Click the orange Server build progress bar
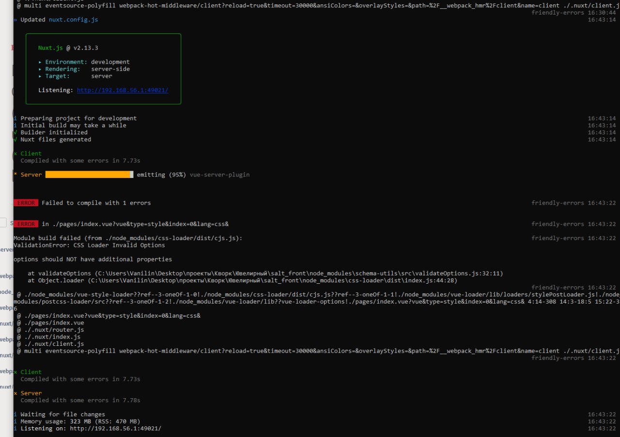The image size is (620, 437). 89,175
